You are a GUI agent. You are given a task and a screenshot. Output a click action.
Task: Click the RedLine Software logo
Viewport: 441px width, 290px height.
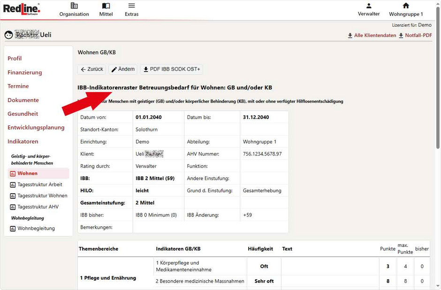pos(22,8)
